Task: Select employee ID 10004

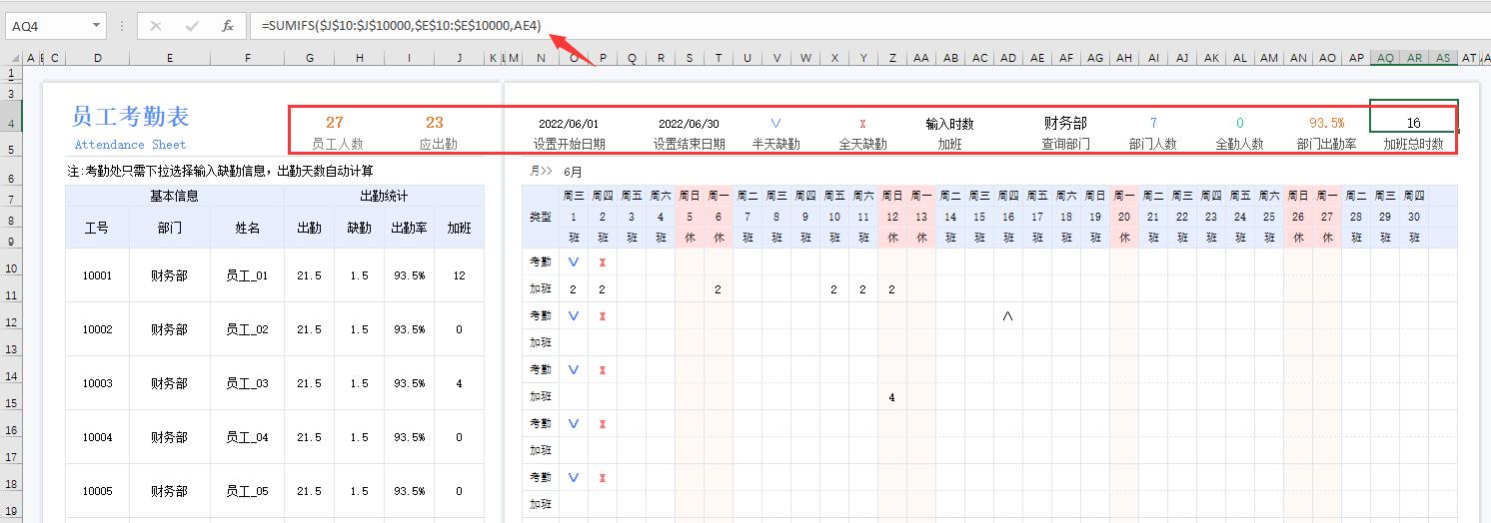Action: point(97,437)
